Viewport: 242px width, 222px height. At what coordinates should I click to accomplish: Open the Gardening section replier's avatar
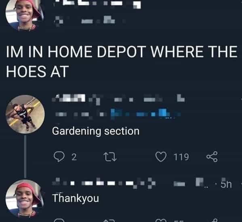point(25,114)
